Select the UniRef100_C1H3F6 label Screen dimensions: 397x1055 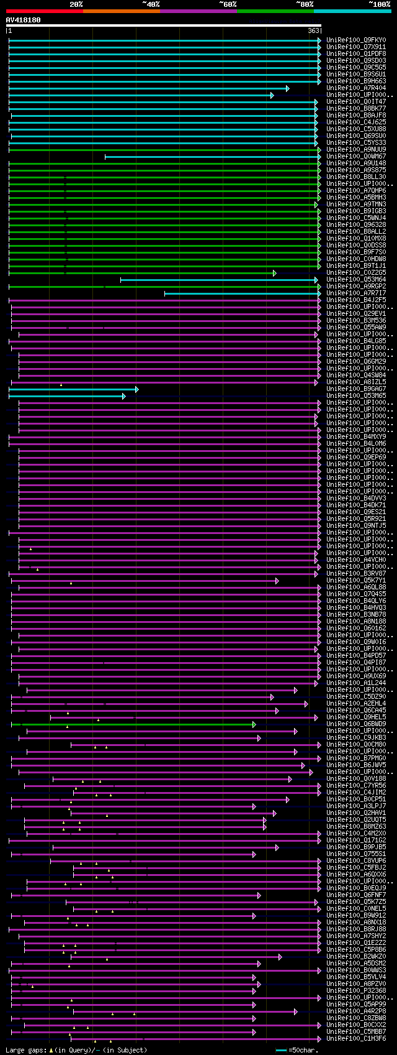(x=356, y=1038)
